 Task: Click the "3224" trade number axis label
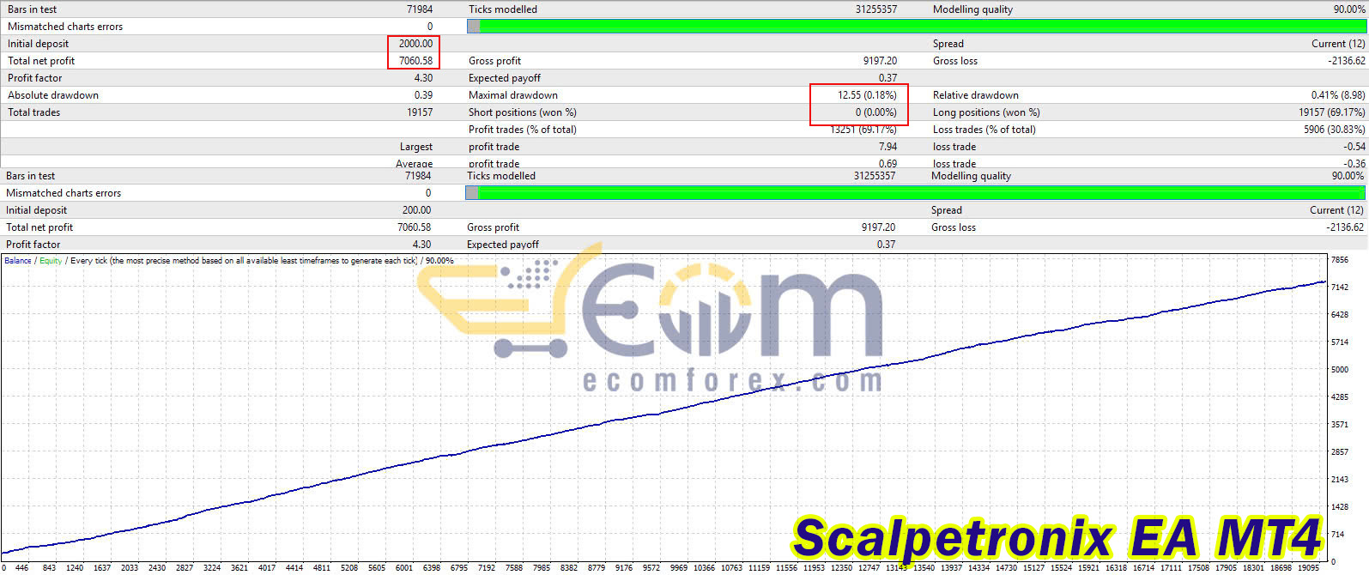point(212,568)
